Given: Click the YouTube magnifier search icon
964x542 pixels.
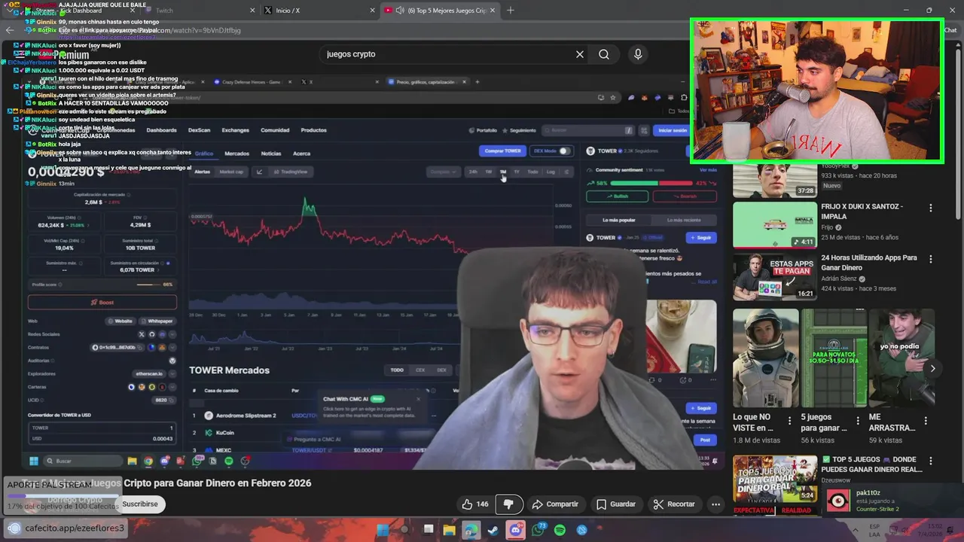Looking at the screenshot, I should [604, 54].
